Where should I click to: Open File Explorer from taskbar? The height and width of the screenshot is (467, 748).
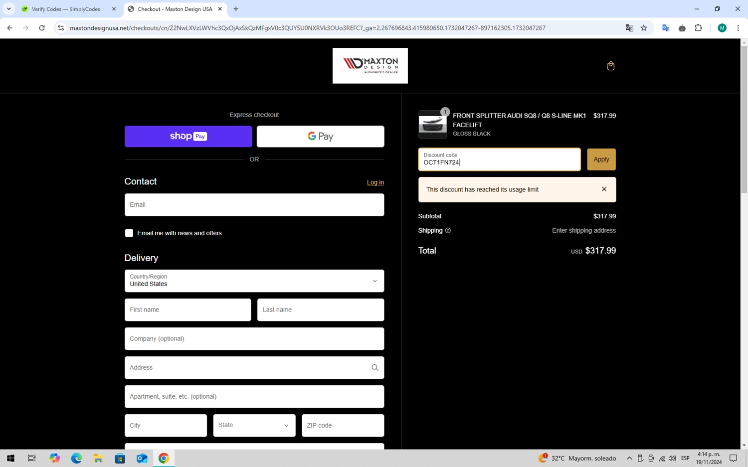(98, 459)
